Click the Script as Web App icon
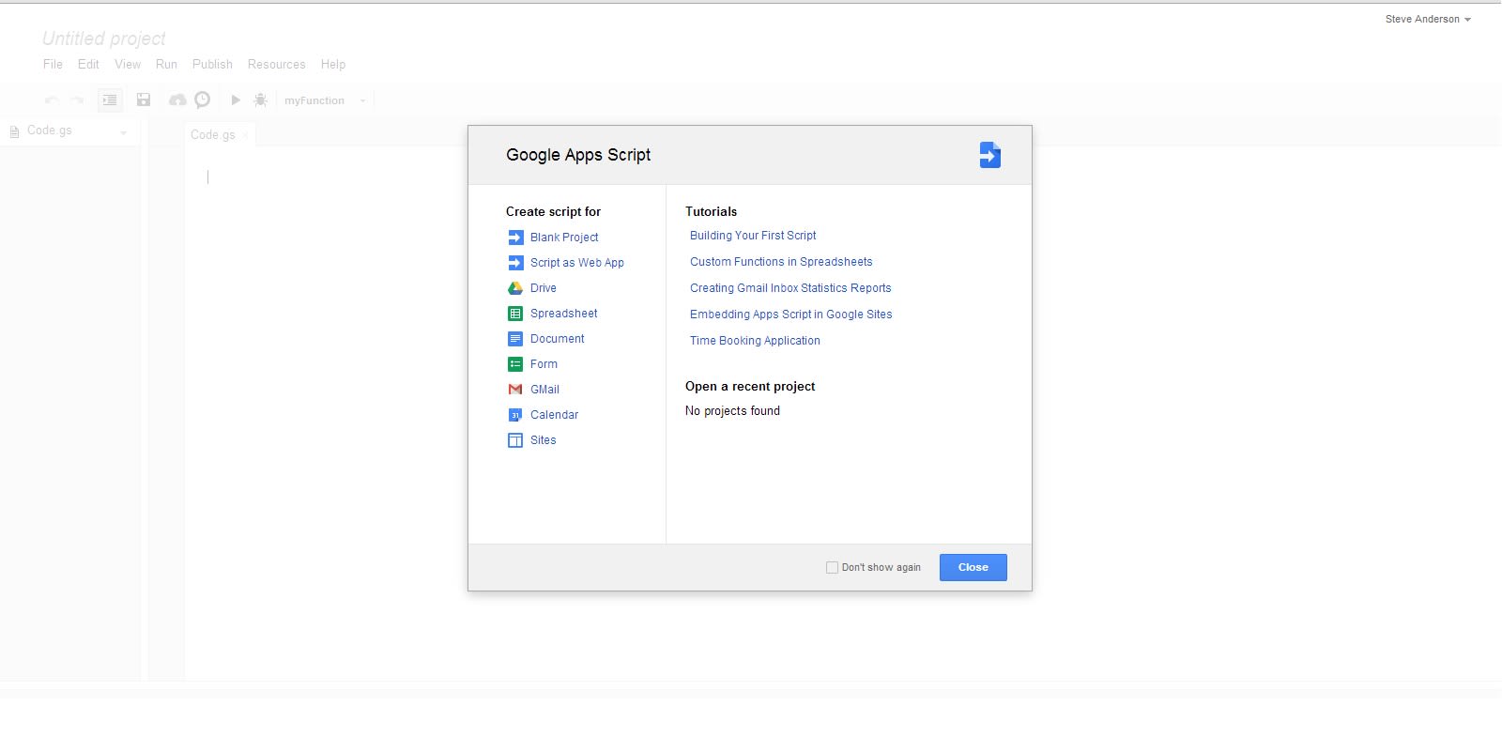The width and height of the screenshot is (1502, 752). coord(515,263)
